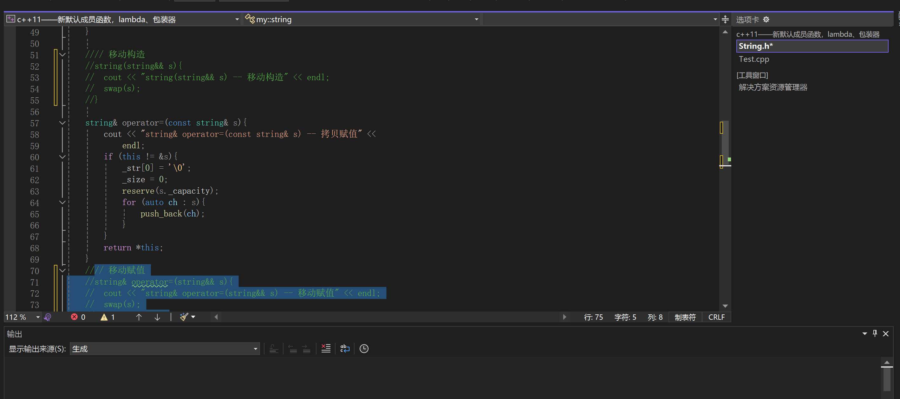The image size is (900, 399).
Task: Click the CRLF line ending setting
Action: (716, 317)
